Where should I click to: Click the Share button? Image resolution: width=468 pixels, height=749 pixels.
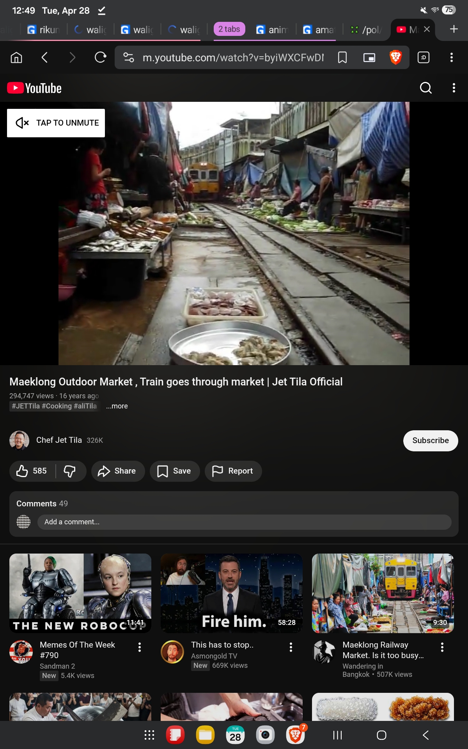coord(118,471)
